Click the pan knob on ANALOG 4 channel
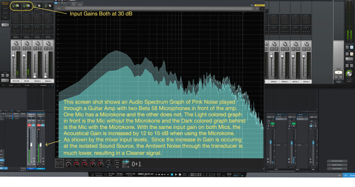Screen dimensions: 355x187 48,43
